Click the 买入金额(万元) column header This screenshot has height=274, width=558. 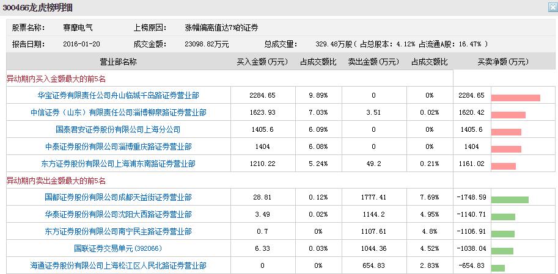coord(262,62)
